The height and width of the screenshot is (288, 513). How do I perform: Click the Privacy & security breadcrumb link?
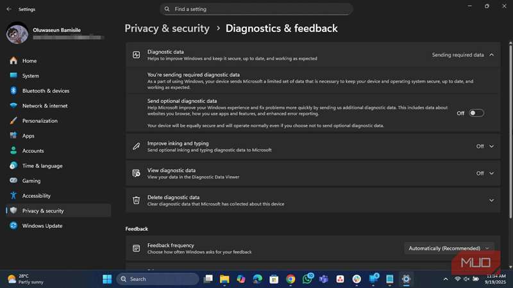pos(167,28)
